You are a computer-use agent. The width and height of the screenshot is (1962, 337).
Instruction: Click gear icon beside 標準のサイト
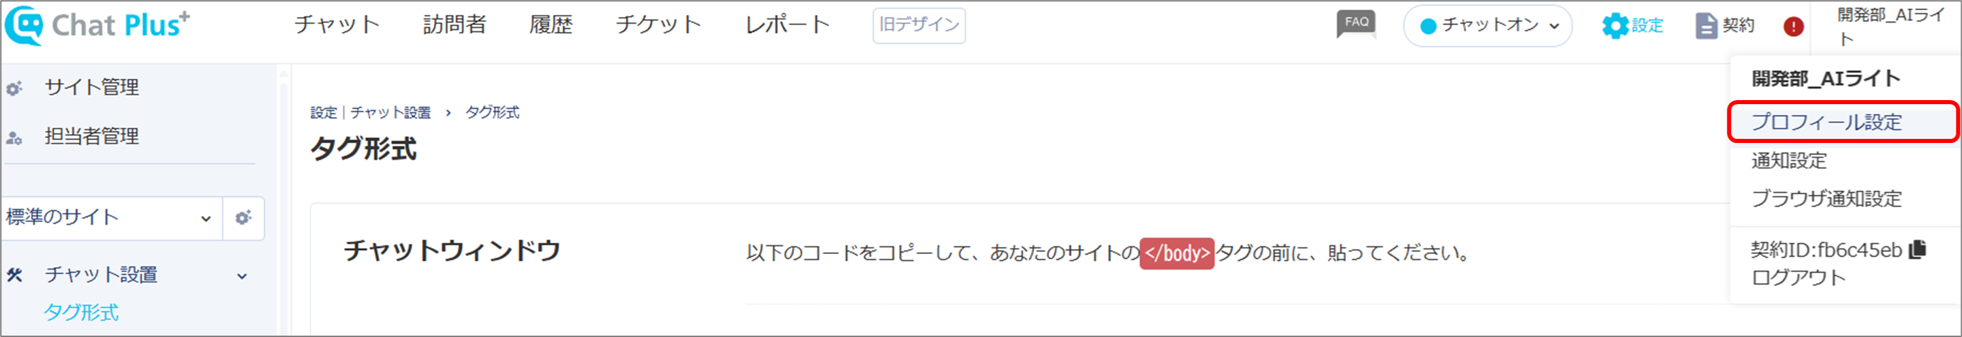(243, 218)
